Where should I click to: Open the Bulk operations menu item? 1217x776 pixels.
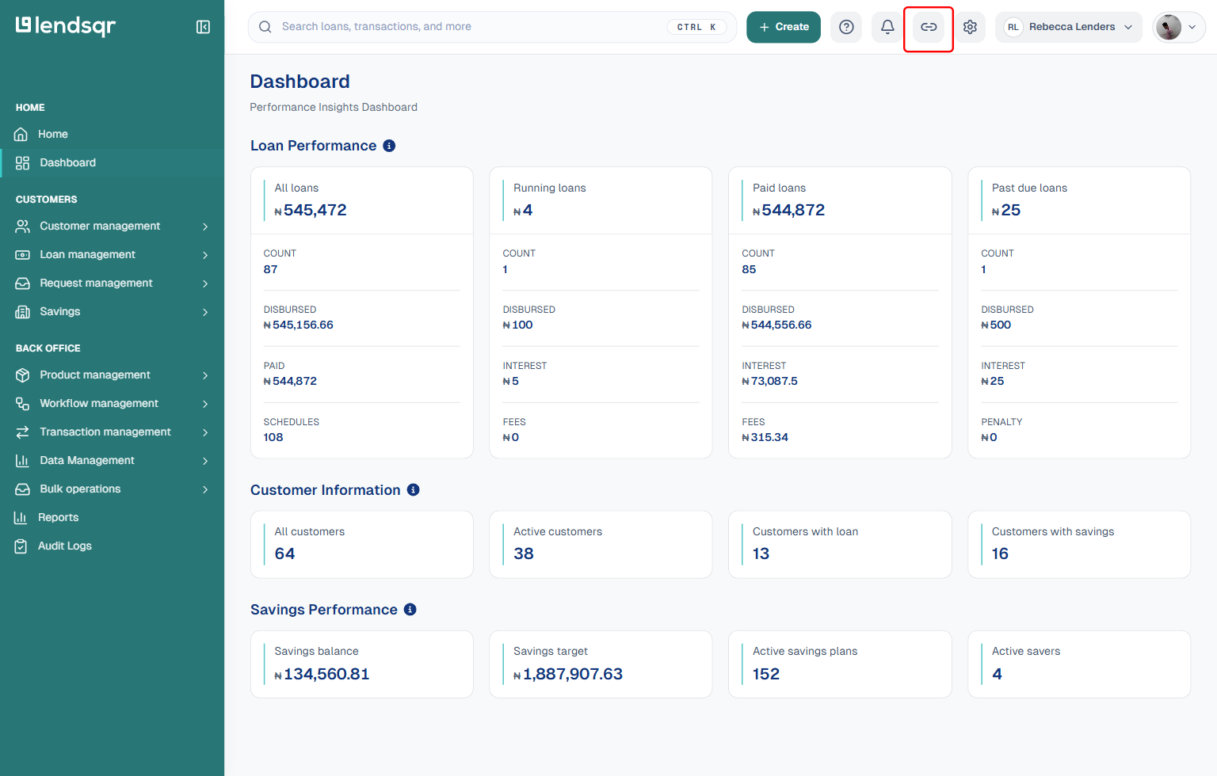pos(112,489)
